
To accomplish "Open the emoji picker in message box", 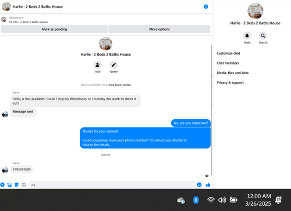I will tap(199, 185).
